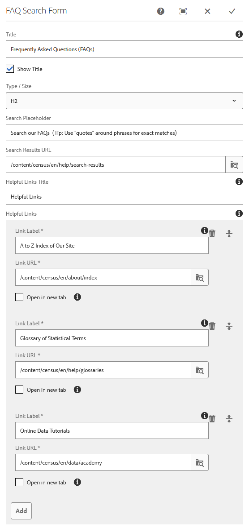Screen dimensions: 249x532
Task: Edit the A to Z Index link label
Action: (x=112, y=245)
